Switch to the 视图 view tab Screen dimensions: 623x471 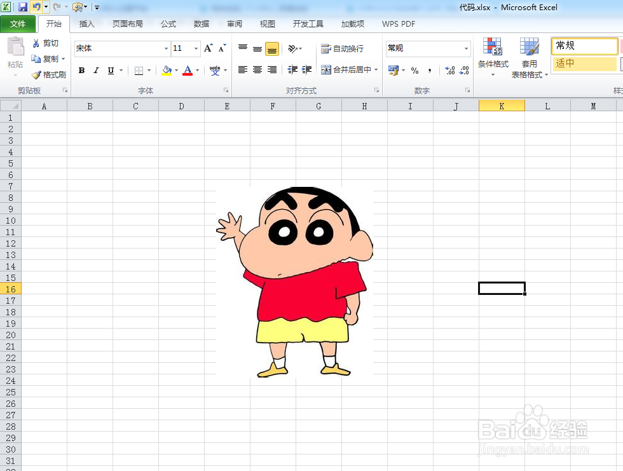(268, 24)
